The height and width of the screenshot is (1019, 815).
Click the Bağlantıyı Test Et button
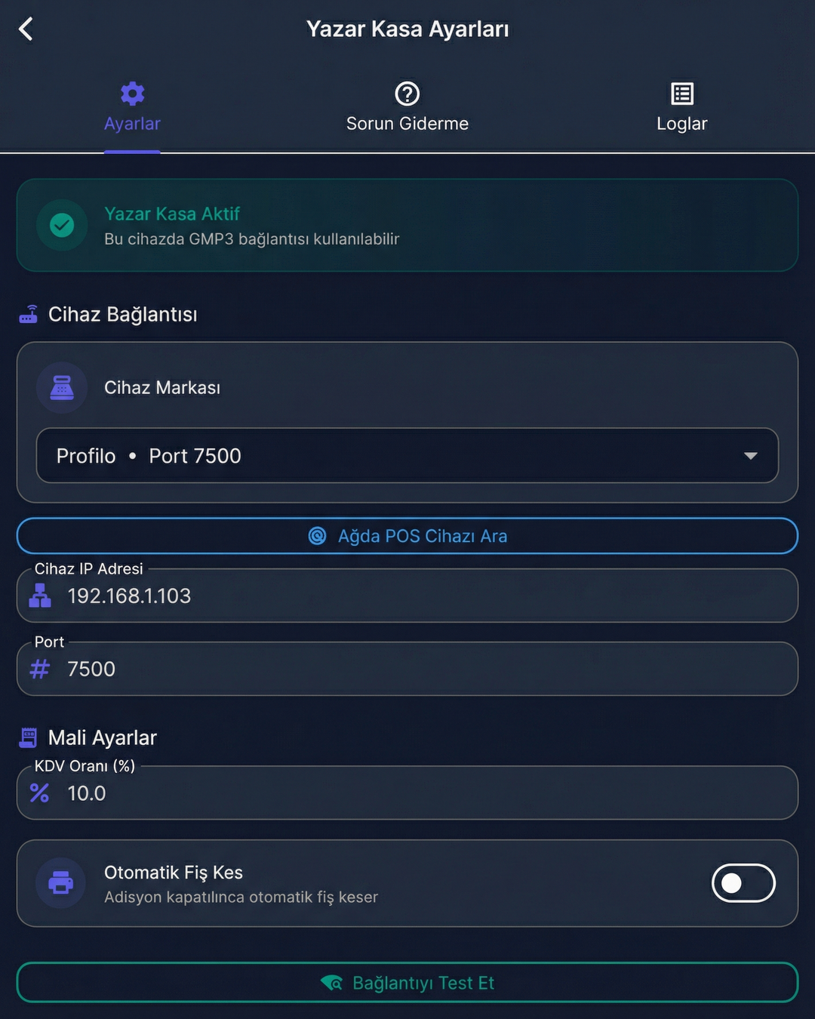click(x=407, y=983)
